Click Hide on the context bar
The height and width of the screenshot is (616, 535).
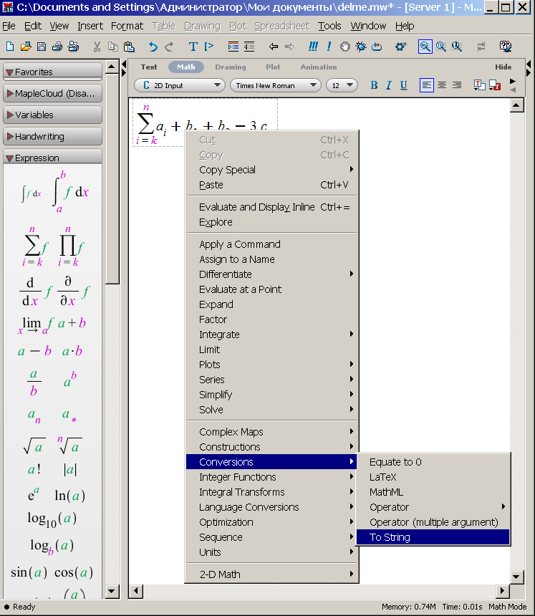point(503,67)
